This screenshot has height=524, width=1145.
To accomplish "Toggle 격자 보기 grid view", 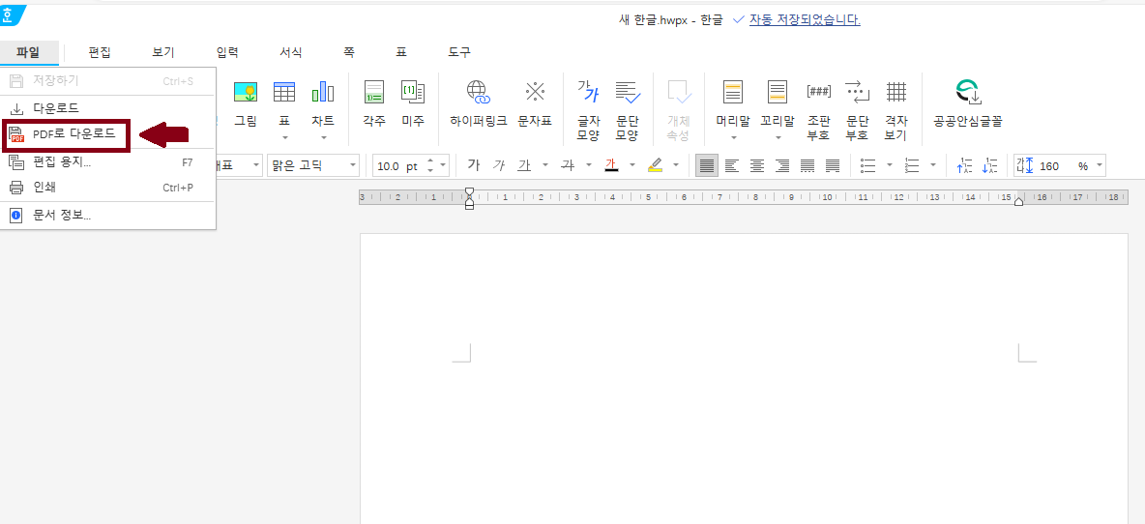I will click(x=896, y=109).
